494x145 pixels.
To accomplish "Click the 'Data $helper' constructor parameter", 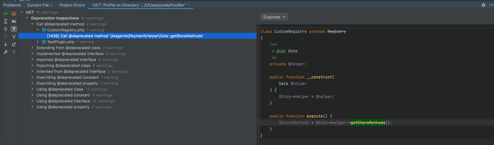I will (x=293, y=84).
